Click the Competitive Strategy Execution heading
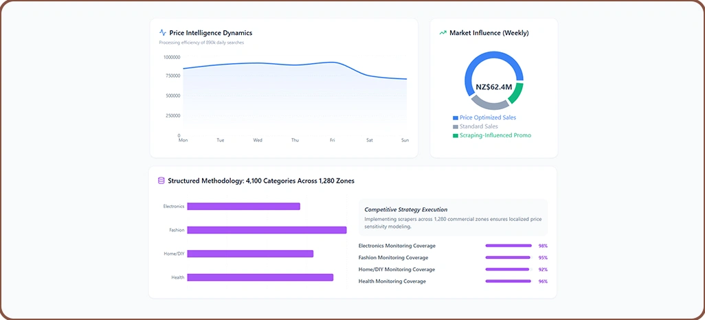705x320 pixels. point(405,209)
